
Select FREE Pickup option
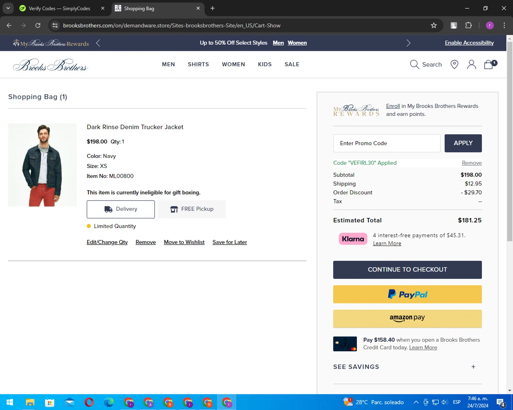click(192, 209)
